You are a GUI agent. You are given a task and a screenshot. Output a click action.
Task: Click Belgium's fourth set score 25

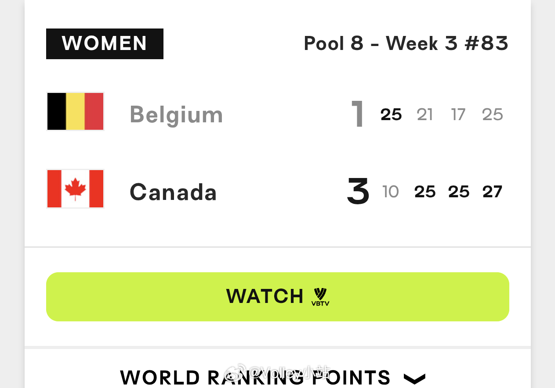point(493,114)
